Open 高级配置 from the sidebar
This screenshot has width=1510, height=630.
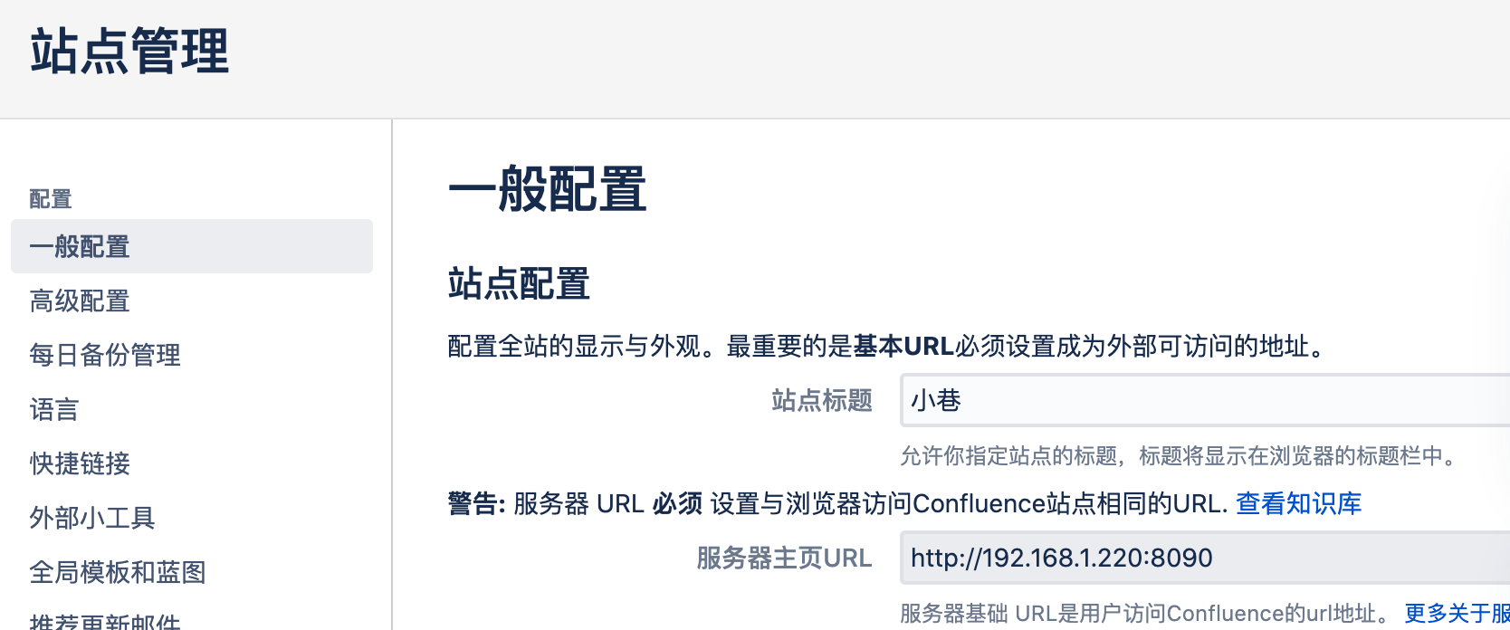click(80, 301)
